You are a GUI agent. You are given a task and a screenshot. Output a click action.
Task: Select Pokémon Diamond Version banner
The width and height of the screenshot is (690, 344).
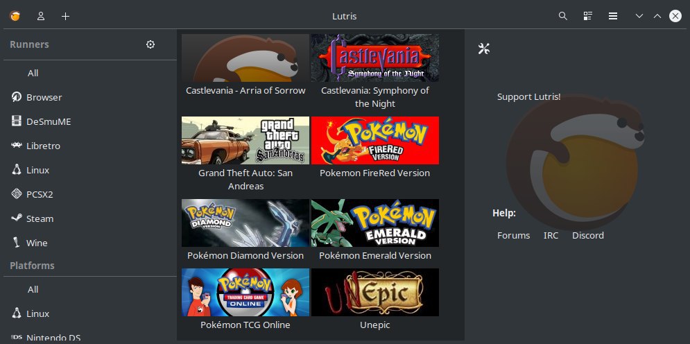click(245, 223)
